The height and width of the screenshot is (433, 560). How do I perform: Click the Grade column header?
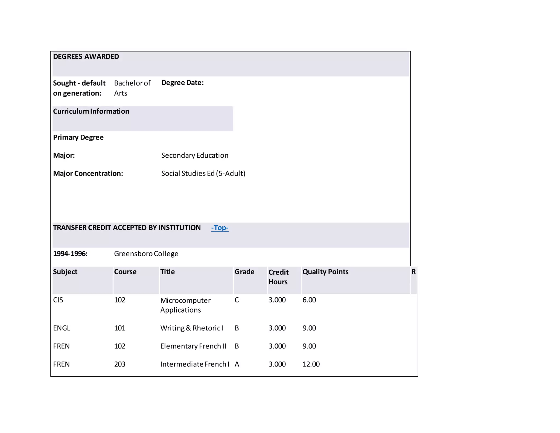tap(244, 272)
